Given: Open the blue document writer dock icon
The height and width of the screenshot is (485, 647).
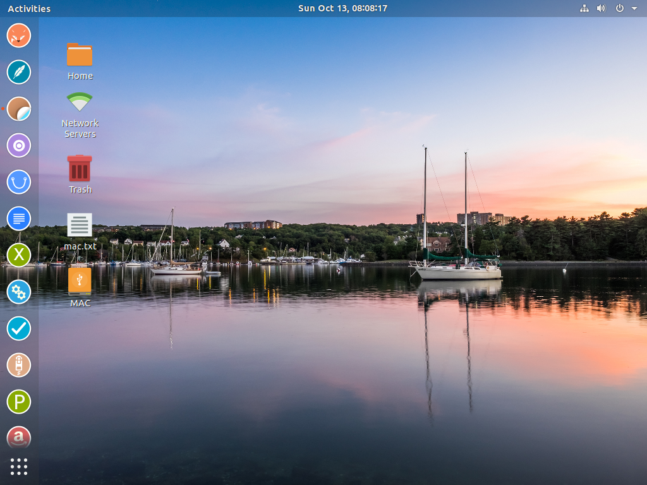Looking at the screenshot, I should 18,219.
